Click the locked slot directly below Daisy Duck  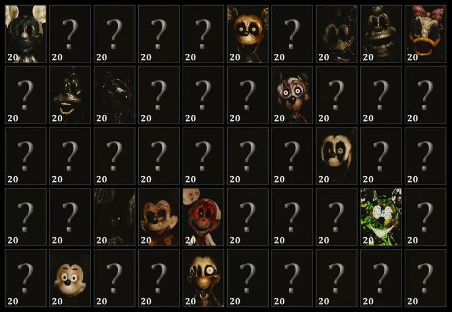[x=425, y=95]
